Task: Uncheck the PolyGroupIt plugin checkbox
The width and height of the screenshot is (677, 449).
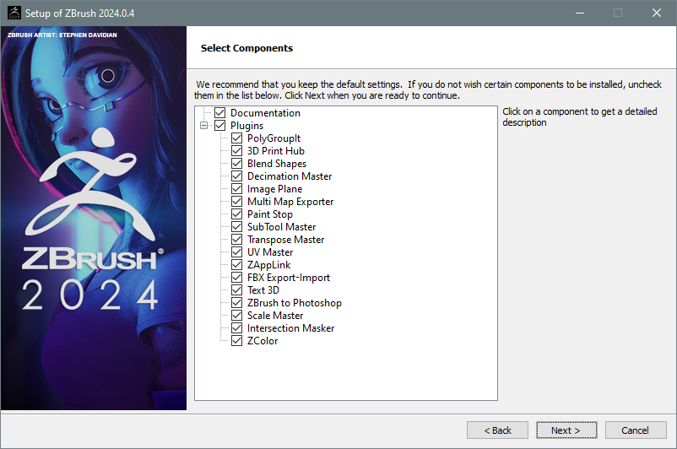Action: coord(236,138)
